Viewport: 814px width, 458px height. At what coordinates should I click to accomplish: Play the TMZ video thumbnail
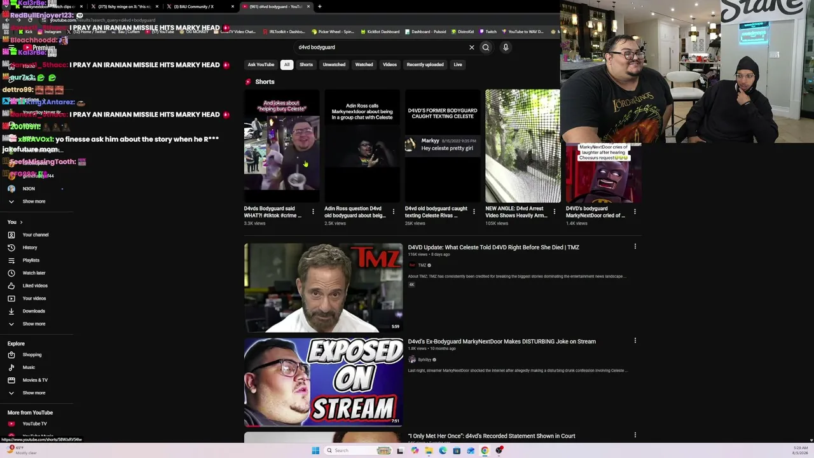point(323,288)
